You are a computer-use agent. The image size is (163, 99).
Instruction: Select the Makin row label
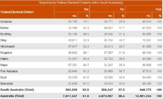coord(4,59)
